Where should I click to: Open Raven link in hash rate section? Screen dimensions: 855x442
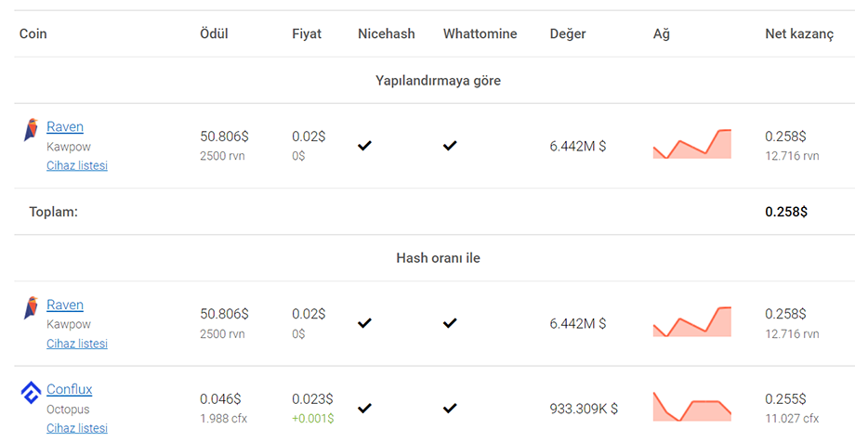click(65, 305)
